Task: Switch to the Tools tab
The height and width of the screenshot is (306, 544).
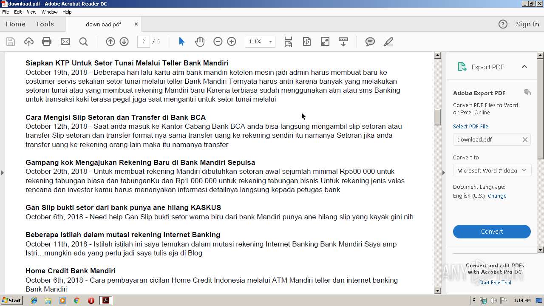Action: point(45,24)
